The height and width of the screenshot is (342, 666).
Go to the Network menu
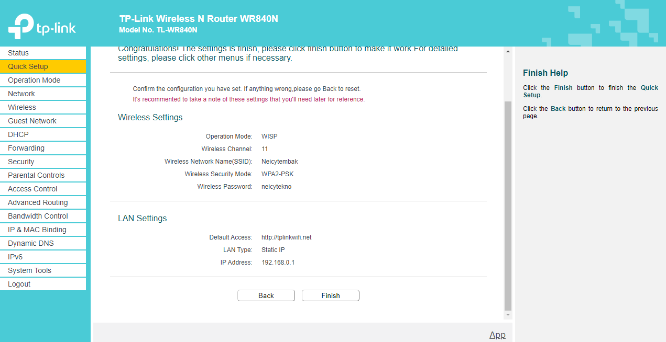click(x=43, y=94)
